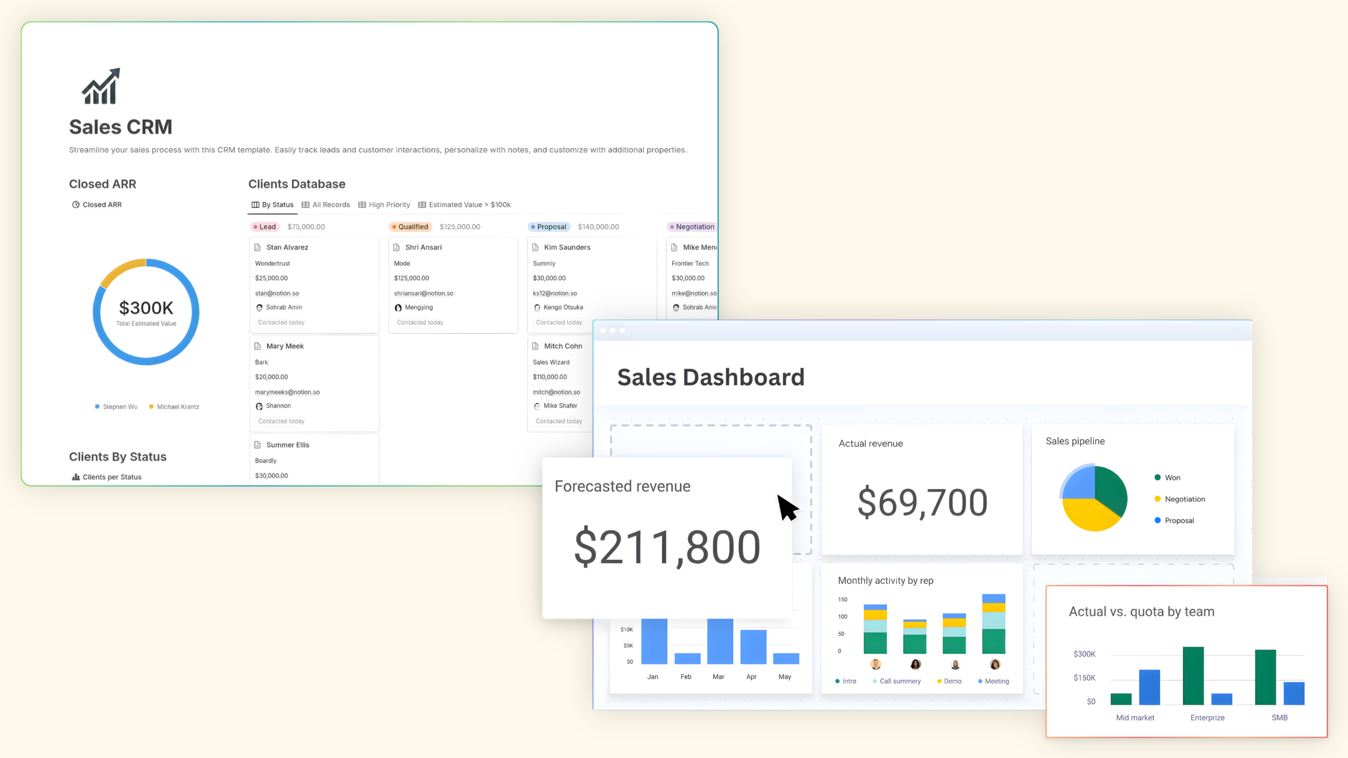
Task: Switch to the By Status view tab
Action: (273, 205)
